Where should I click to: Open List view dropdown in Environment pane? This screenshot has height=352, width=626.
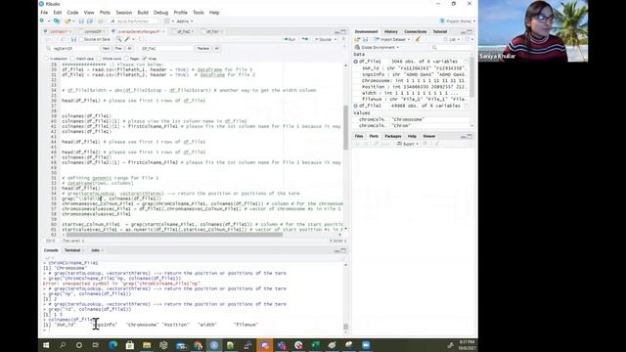(x=452, y=39)
